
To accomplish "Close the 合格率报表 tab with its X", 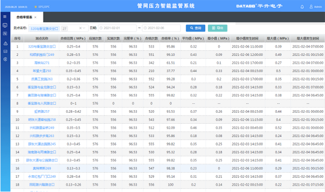I will click(36, 17).
